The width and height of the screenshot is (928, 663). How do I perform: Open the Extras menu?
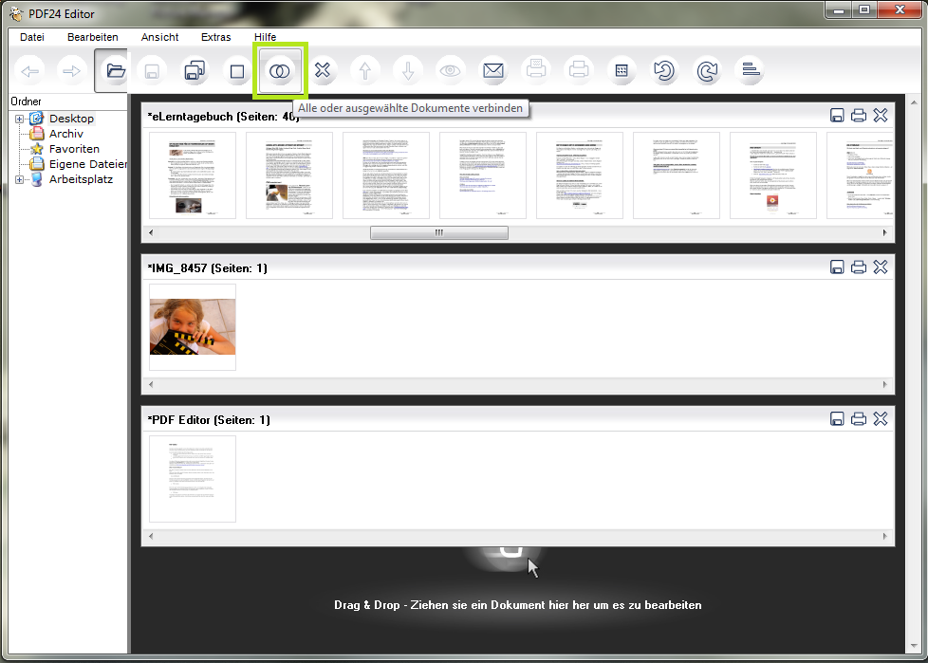pyautogui.click(x=215, y=37)
